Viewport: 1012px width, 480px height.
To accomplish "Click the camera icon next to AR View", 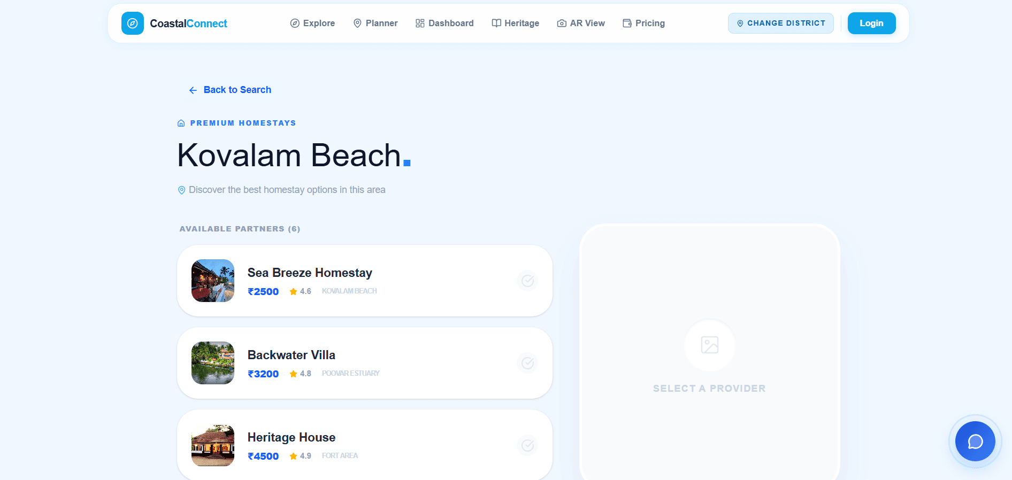I will click(x=562, y=24).
